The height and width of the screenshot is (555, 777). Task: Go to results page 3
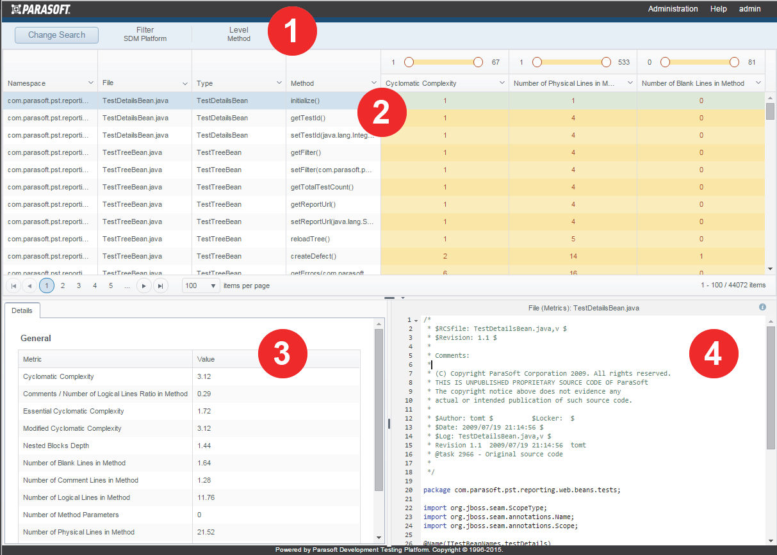point(79,286)
